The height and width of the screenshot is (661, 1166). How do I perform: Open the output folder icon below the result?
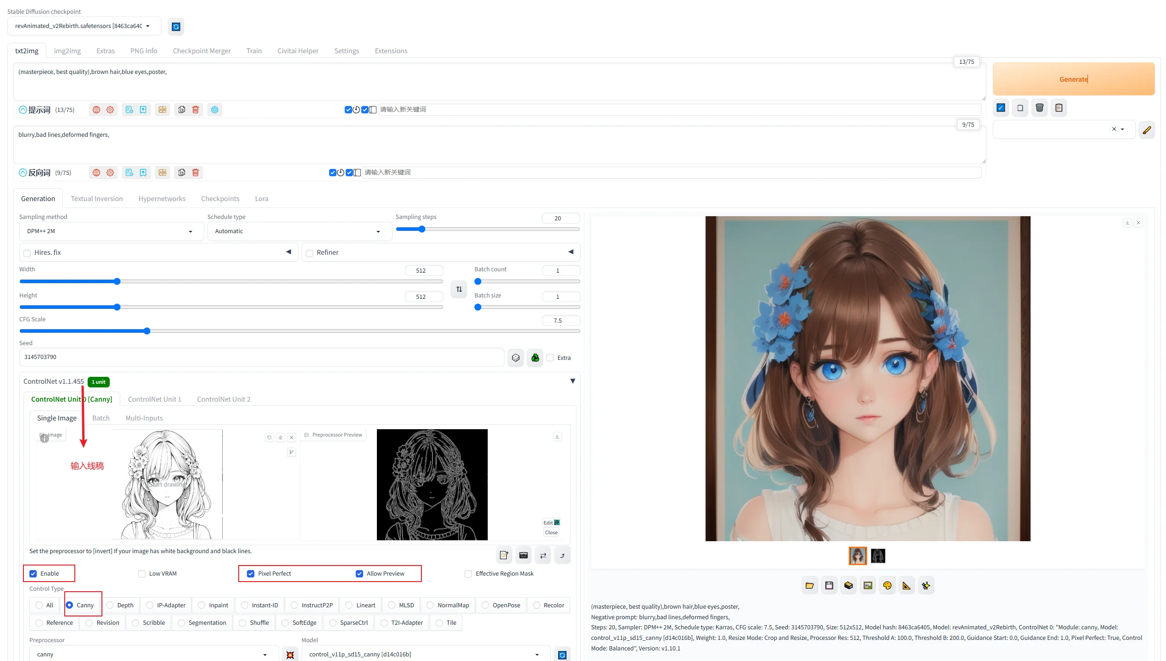tap(810, 586)
